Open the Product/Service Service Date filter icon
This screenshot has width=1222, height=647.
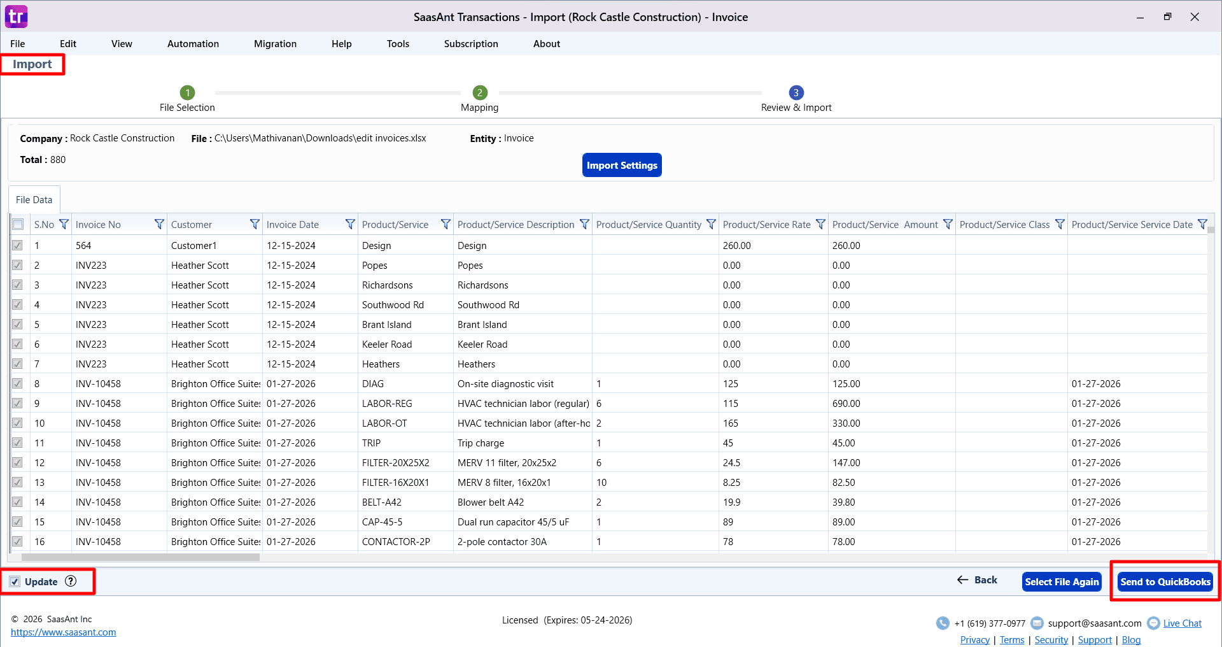[x=1202, y=224]
